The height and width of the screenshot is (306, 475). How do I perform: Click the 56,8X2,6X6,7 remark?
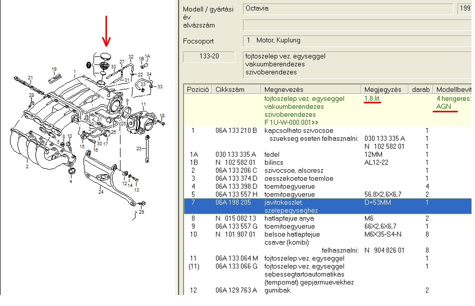click(x=382, y=194)
